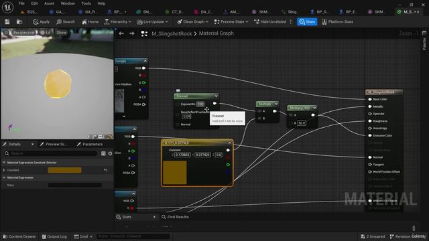Open the File menu
Image resolution: width=429 pixels, height=241 pixels.
point(21,3)
